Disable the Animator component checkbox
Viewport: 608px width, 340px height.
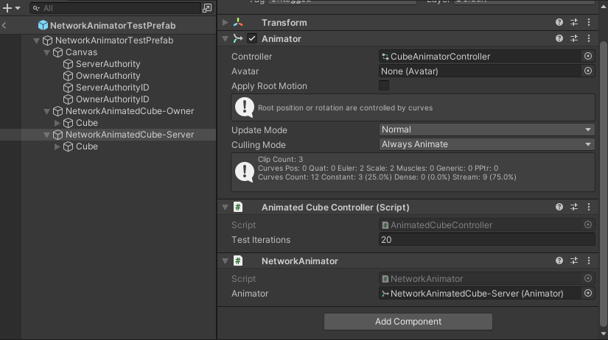(252, 38)
